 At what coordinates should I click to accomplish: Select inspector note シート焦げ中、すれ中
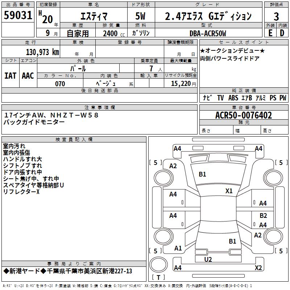(31, 179)
